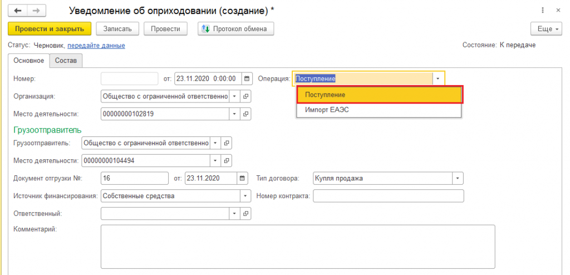Click the Операция field showing Поступление
Screen dimensions: 570x275
(362, 78)
